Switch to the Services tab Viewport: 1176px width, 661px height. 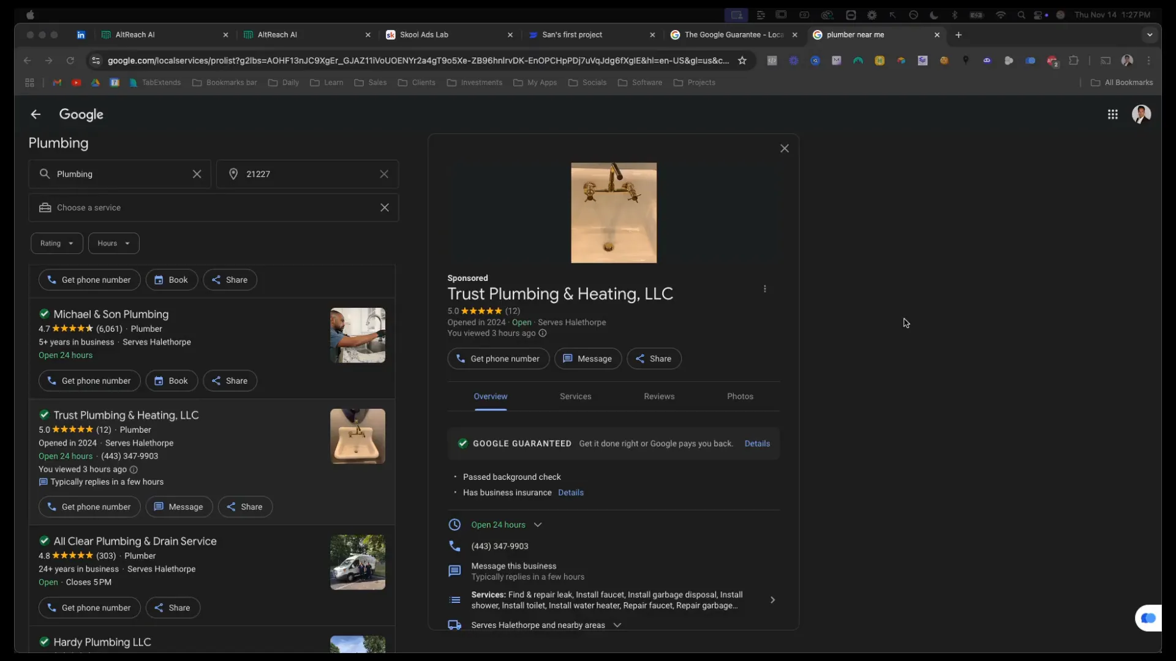tap(575, 397)
